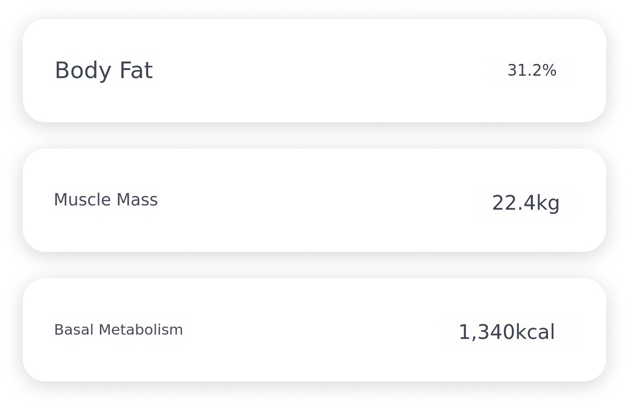Click the 1,340kcal metabolism value
This screenshot has width=629, height=408.
tap(507, 332)
